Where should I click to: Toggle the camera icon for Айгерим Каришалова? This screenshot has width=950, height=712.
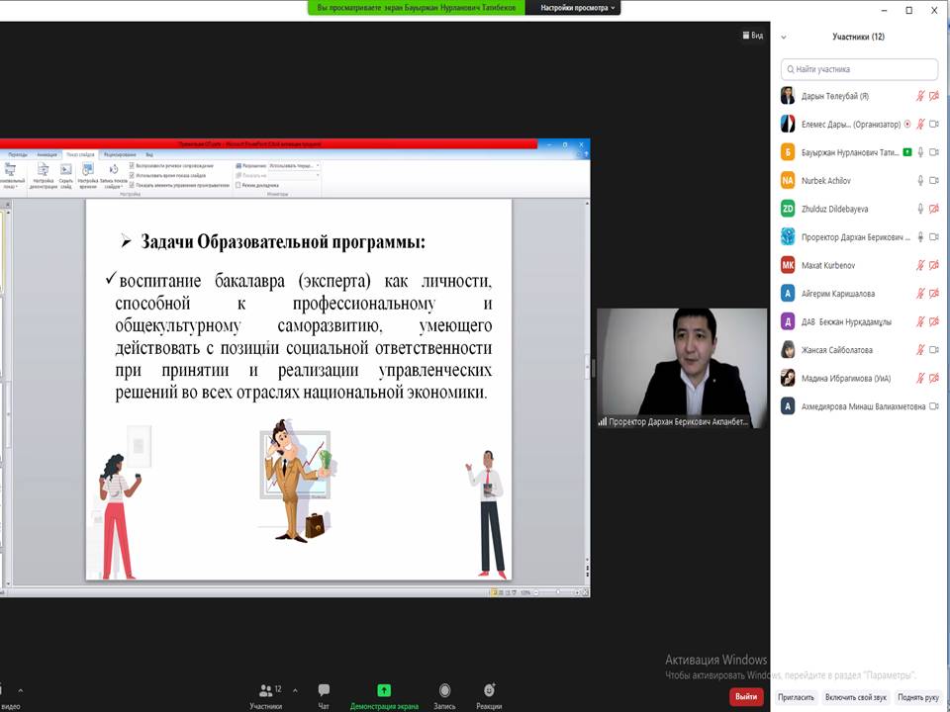point(933,294)
